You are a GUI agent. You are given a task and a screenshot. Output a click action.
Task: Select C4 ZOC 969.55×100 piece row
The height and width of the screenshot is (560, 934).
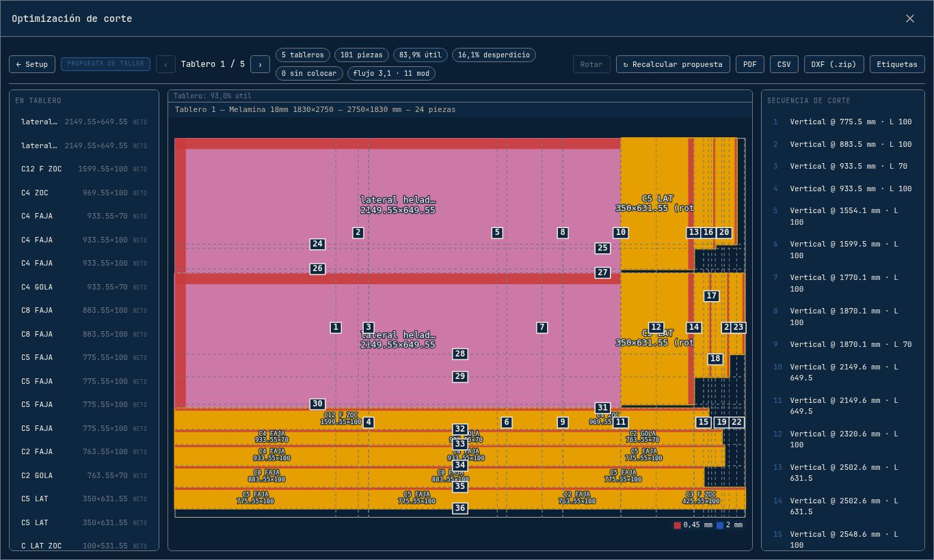[x=84, y=193]
